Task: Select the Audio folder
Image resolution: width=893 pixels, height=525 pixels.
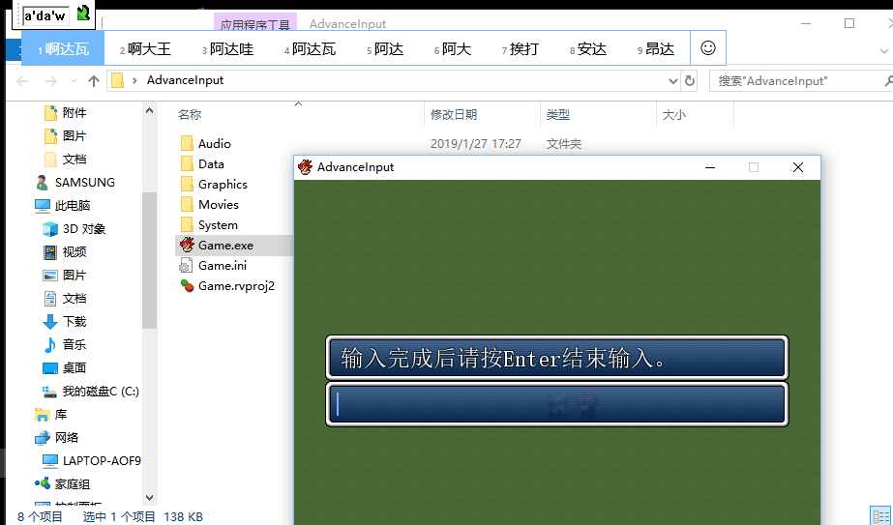Action: (x=214, y=143)
